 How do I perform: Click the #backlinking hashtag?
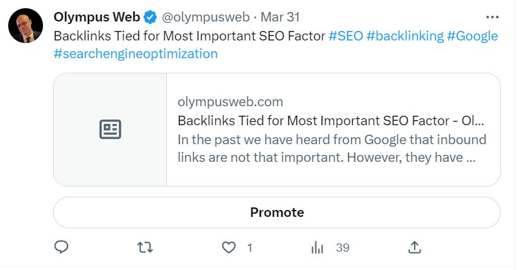tap(405, 36)
